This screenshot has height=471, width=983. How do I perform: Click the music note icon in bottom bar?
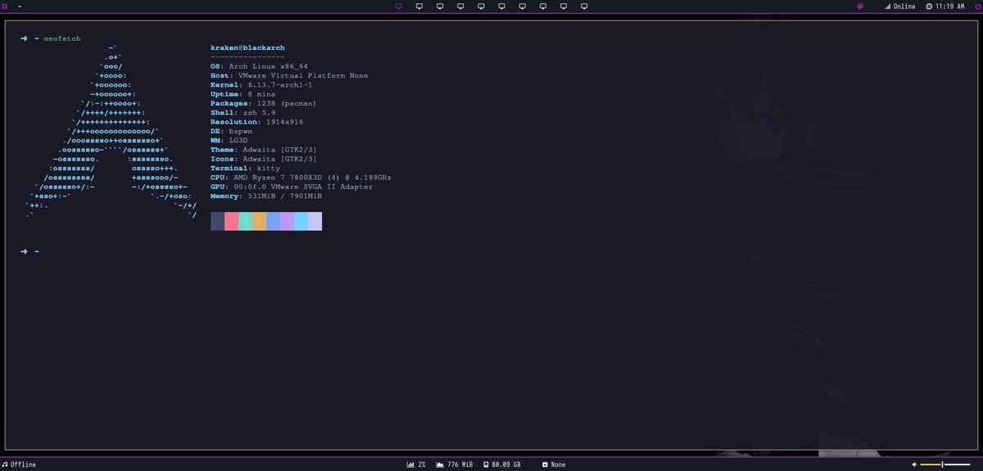(x=5, y=464)
